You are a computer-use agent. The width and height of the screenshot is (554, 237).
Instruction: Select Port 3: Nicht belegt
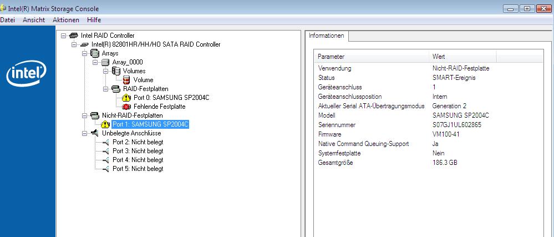coord(138,151)
